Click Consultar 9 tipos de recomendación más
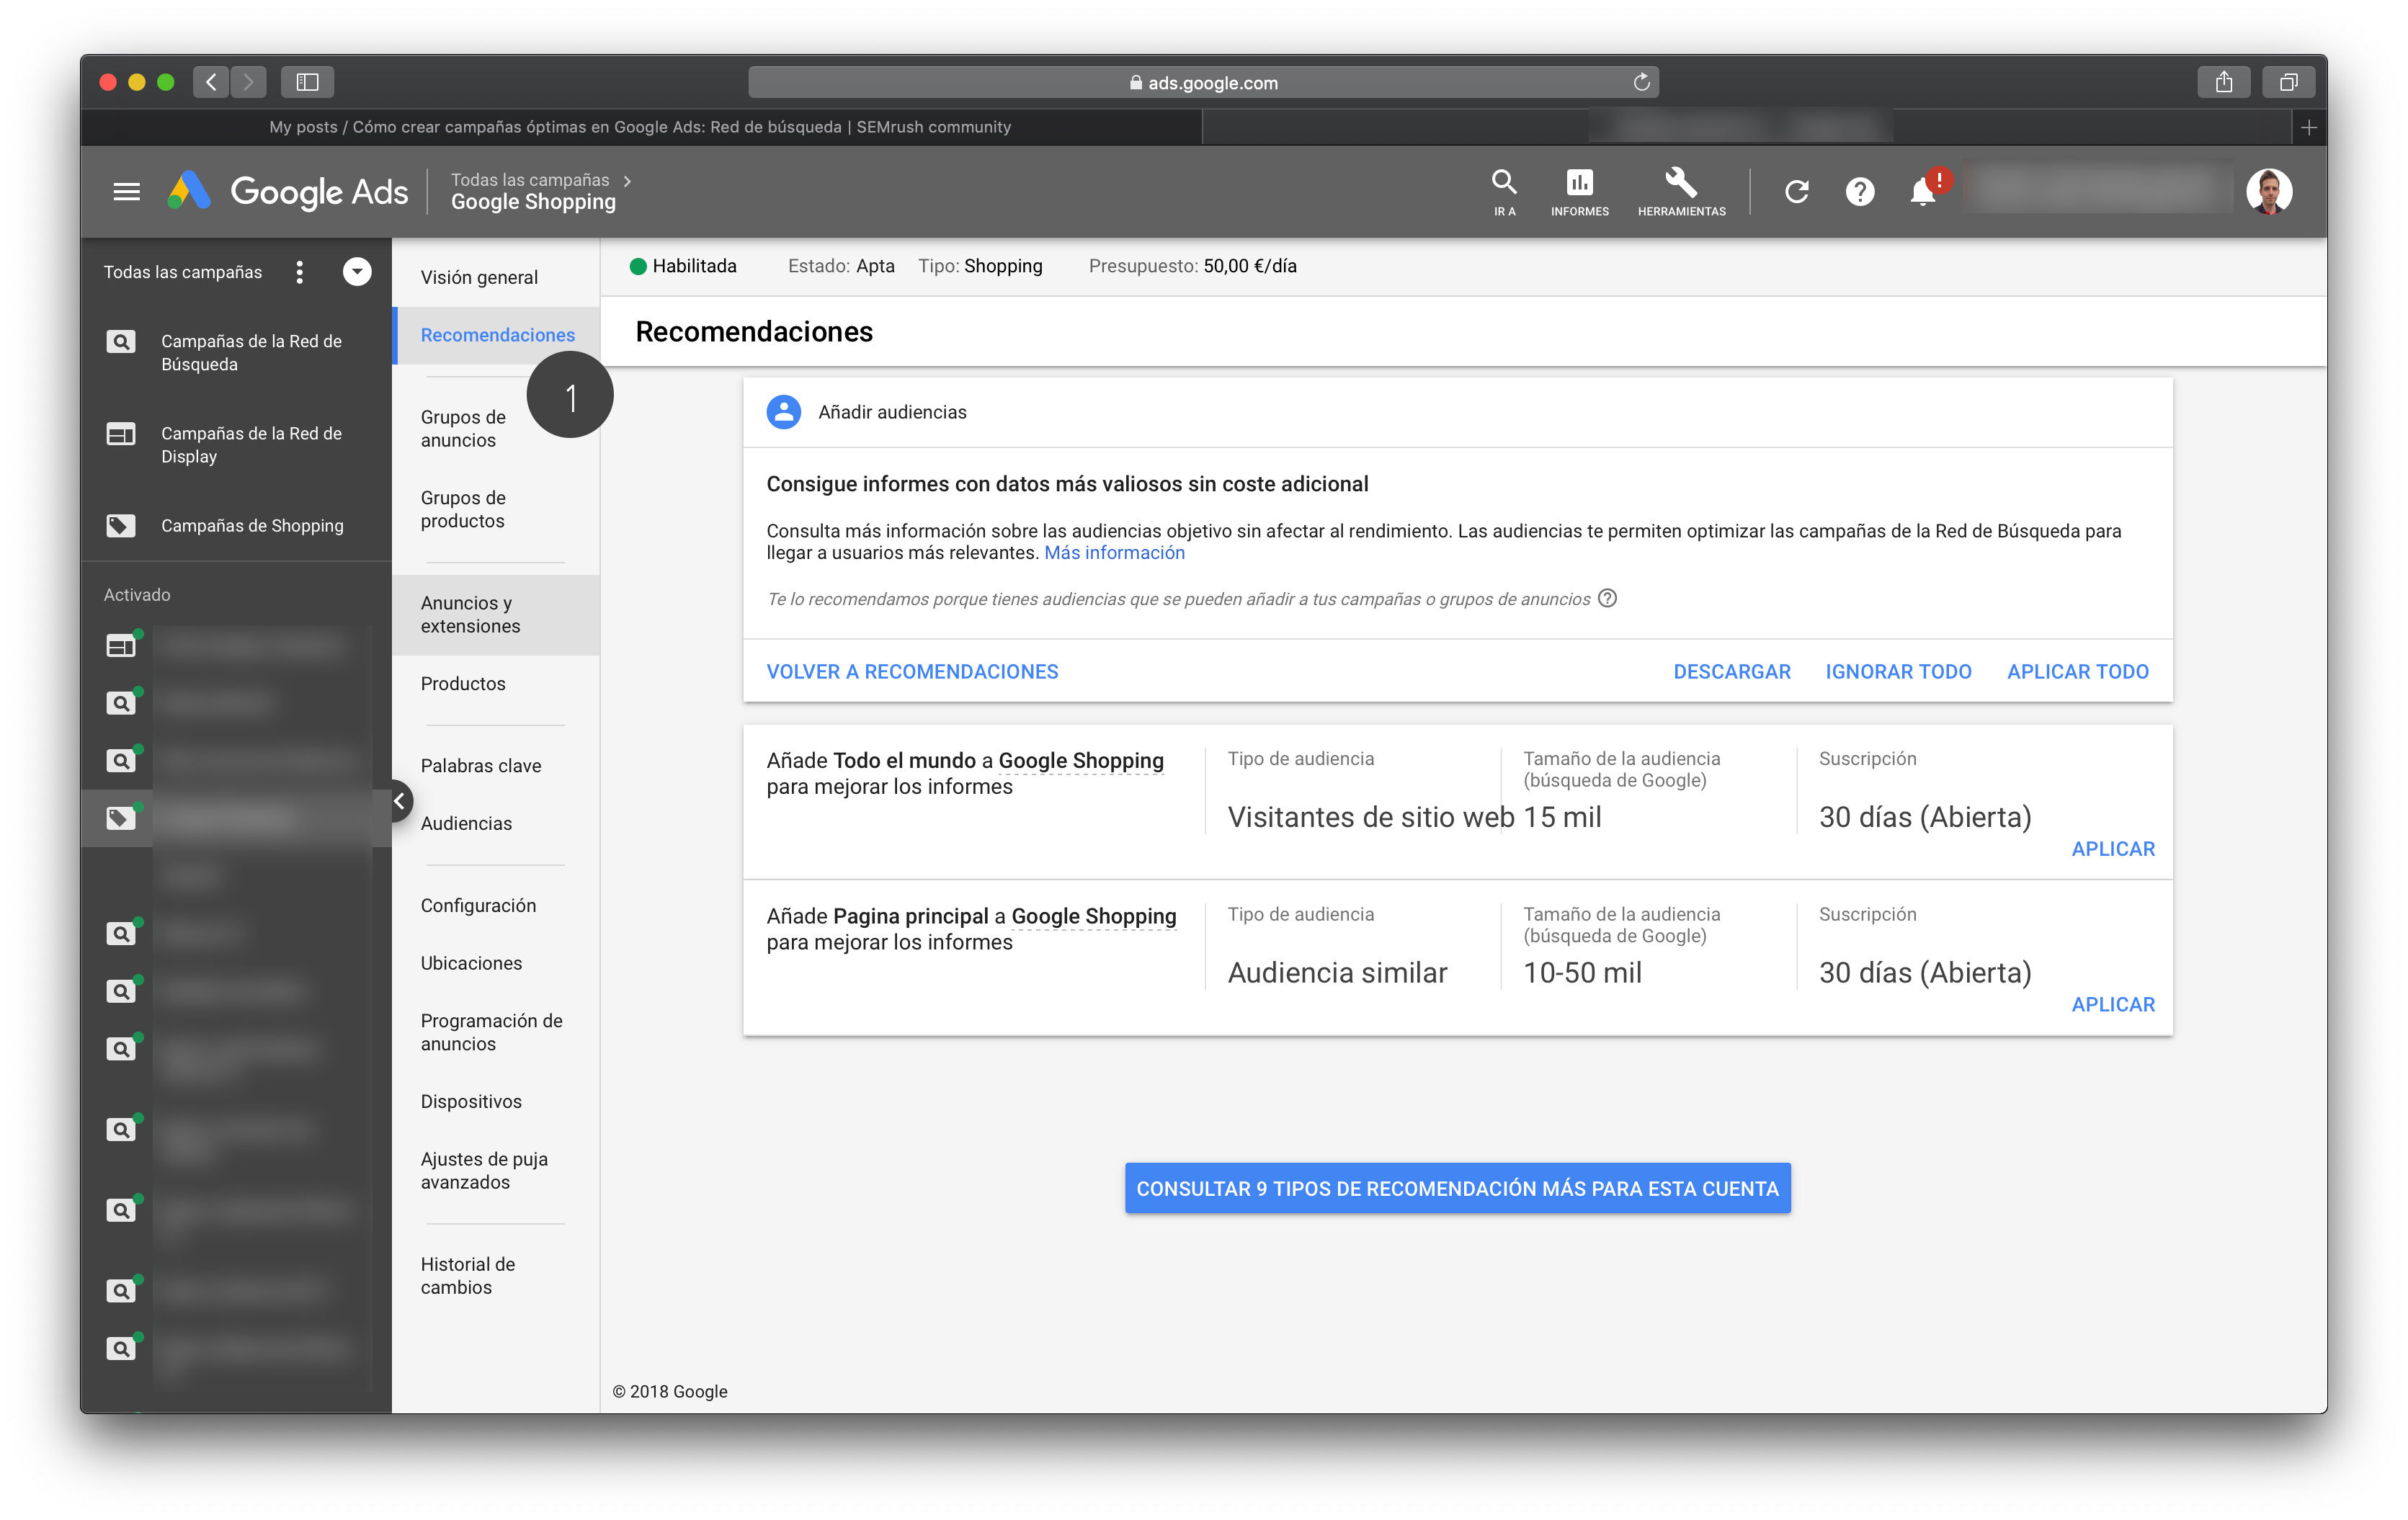The image size is (2408, 1520). [1457, 1188]
